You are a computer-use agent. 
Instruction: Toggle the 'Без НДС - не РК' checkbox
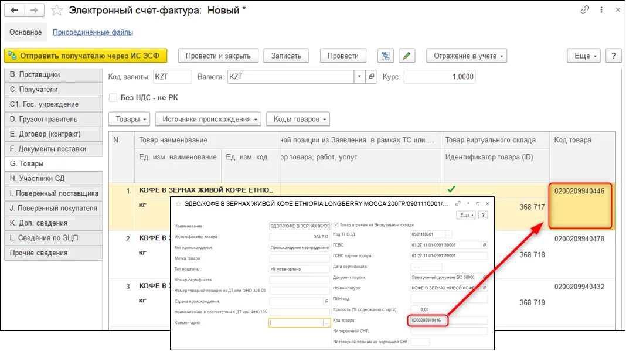113,97
